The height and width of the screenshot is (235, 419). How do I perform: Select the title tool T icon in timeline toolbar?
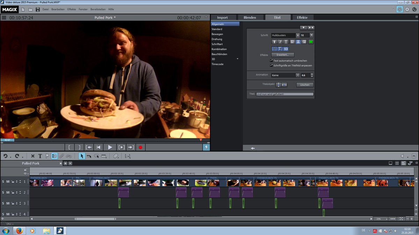click(40, 156)
